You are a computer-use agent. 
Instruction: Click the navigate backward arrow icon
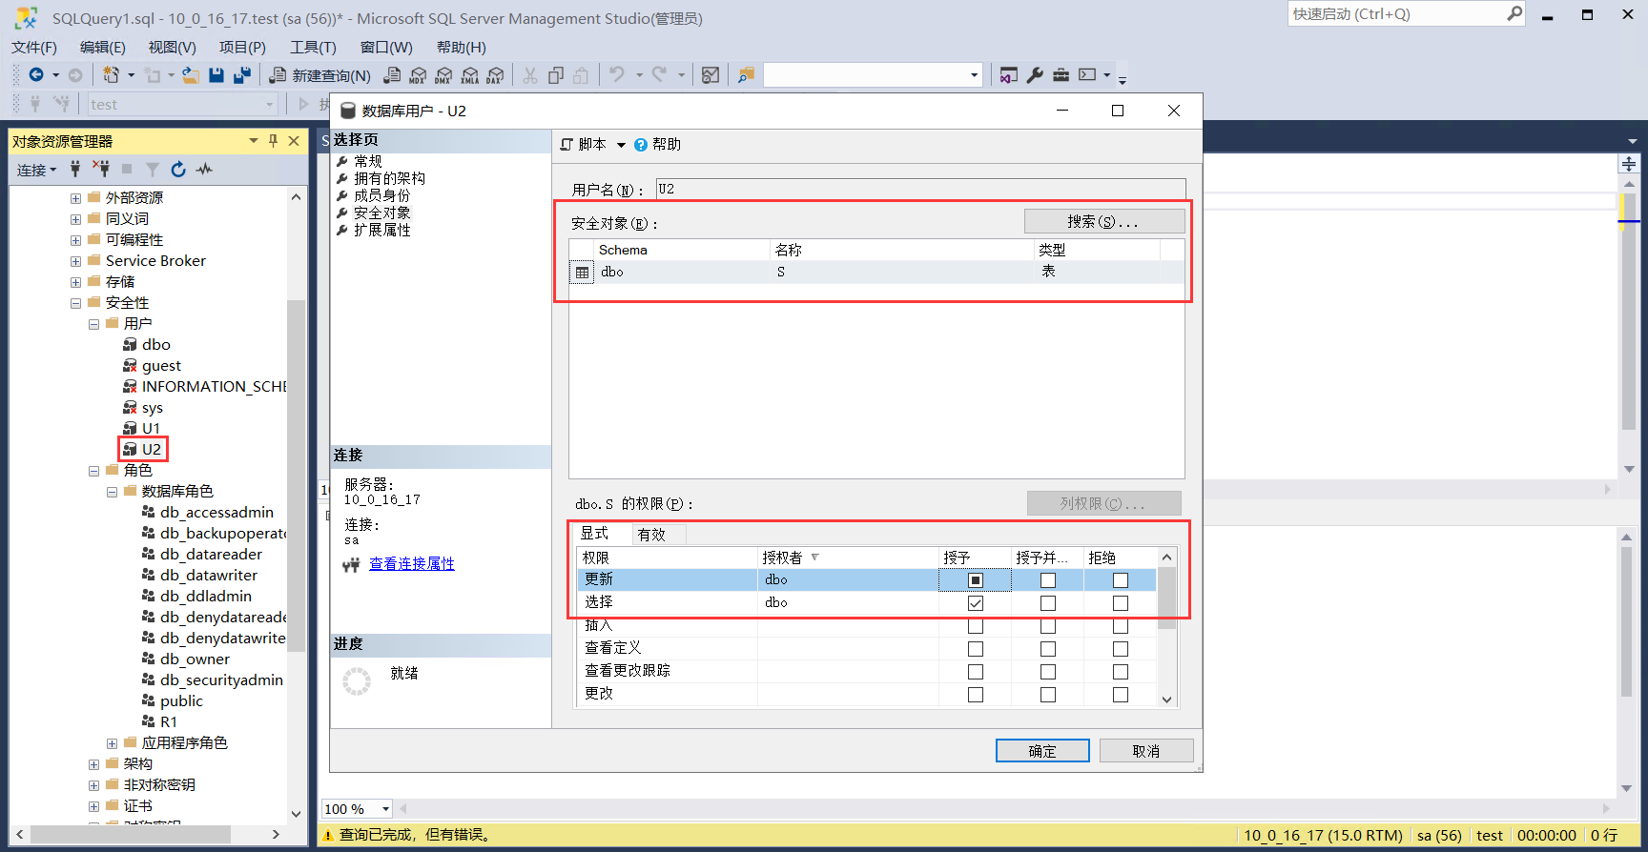pos(36,74)
